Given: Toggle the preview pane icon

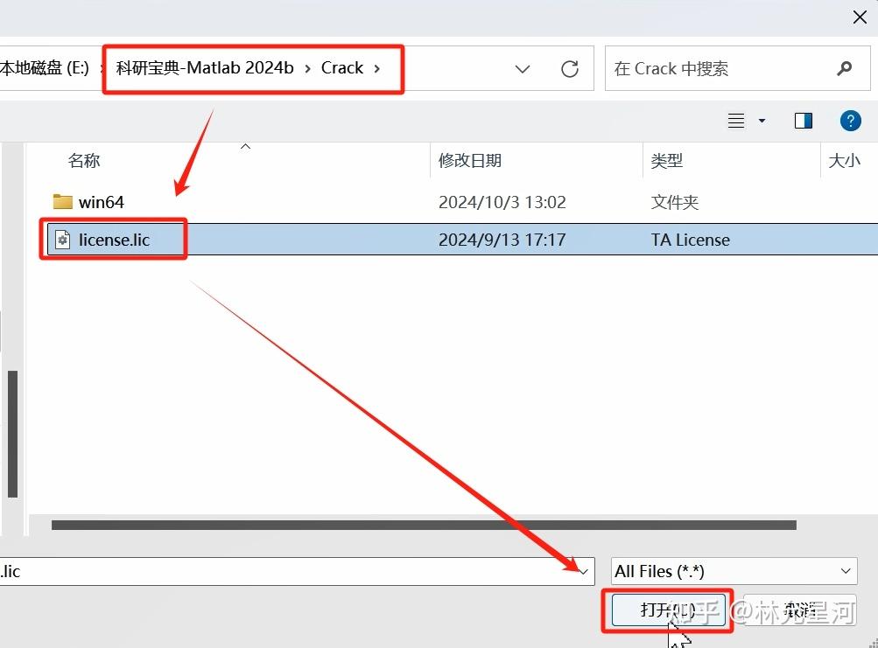Looking at the screenshot, I should (803, 120).
